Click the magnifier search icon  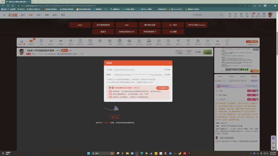(x=221, y=15)
